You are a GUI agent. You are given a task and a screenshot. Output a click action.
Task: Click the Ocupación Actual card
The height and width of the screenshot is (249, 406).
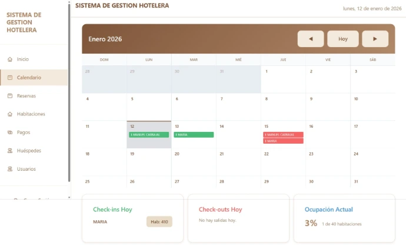coord(344,218)
